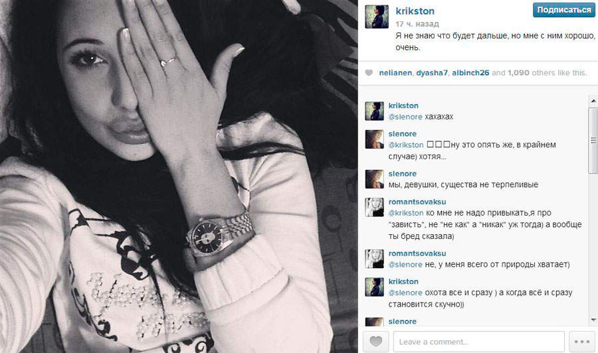This screenshot has width=598, height=353.
Task: Open romantsovaksu username on the природы comment
Action: (x=417, y=253)
